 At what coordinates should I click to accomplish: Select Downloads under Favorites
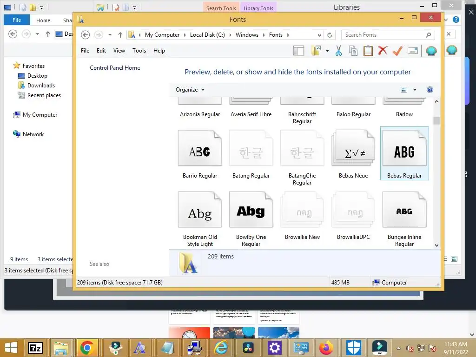(41, 86)
